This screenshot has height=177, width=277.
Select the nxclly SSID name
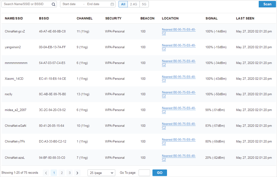click(9, 94)
